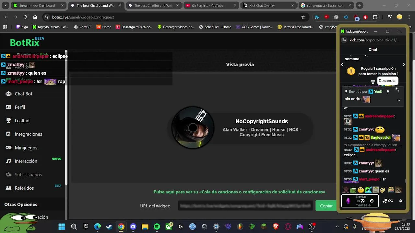Go to browser home page
Viewport: 415px width, 233px height.
click(x=35, y=17)
